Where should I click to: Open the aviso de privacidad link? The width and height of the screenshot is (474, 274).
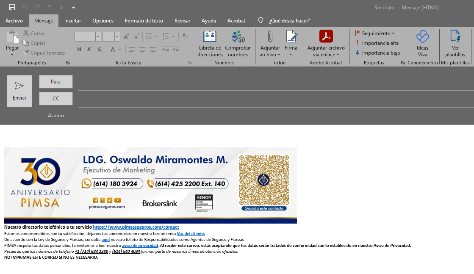click(140, 245)
